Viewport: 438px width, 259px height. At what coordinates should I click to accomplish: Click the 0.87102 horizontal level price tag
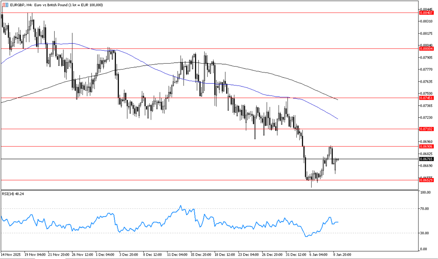(426, 129)
